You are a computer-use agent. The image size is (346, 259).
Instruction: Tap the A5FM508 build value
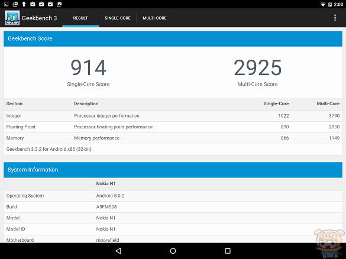pos(106,207)
